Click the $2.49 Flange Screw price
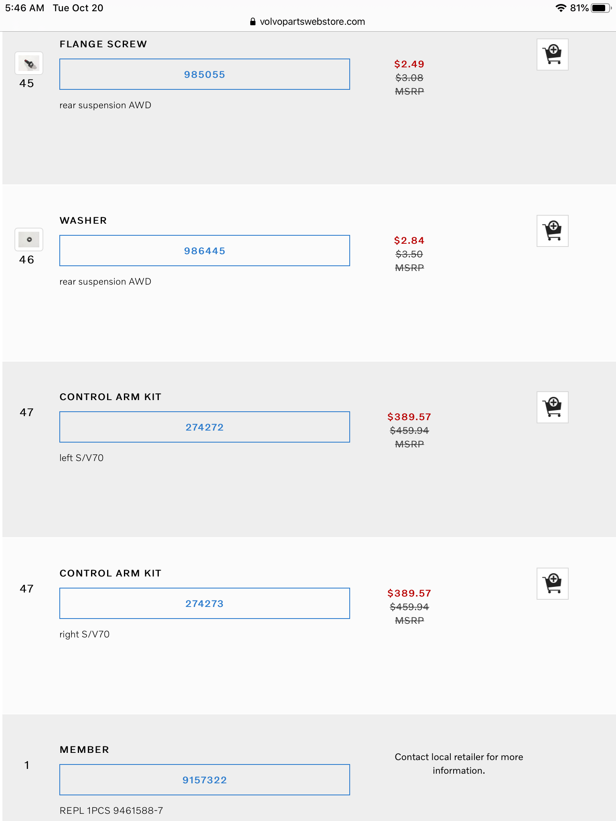The height and width of the screenshot is (821, 616). 409,64
